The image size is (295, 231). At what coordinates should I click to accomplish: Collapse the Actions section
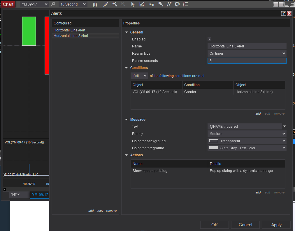127,155
